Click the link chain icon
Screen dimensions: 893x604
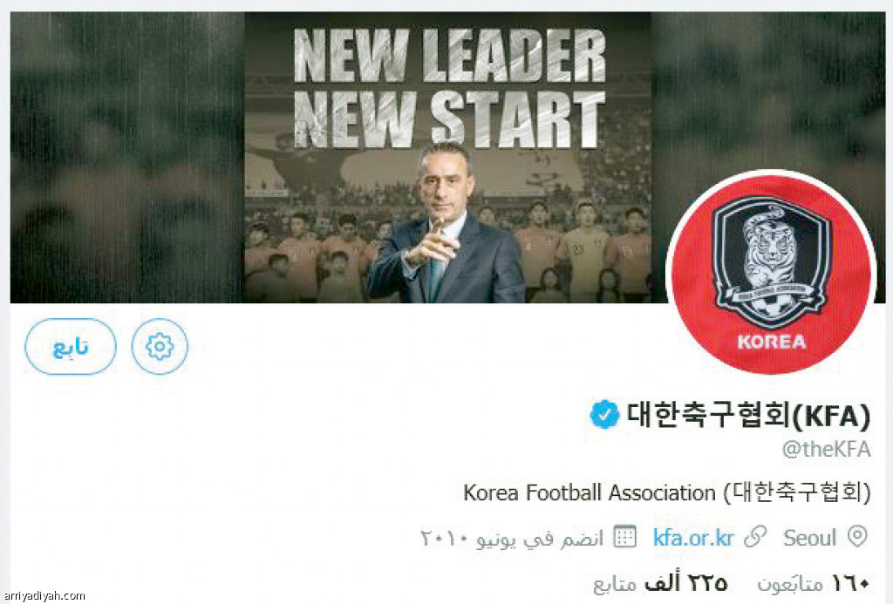point(755,537)
